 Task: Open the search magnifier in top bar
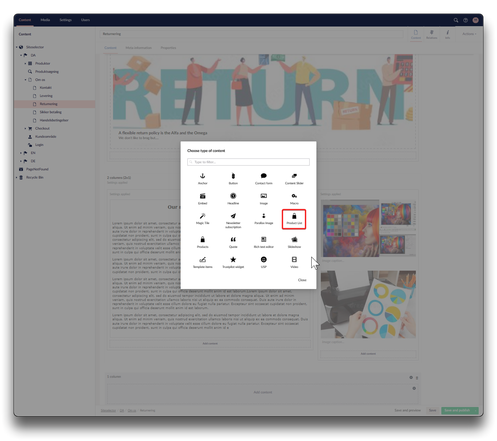(456, 20)
